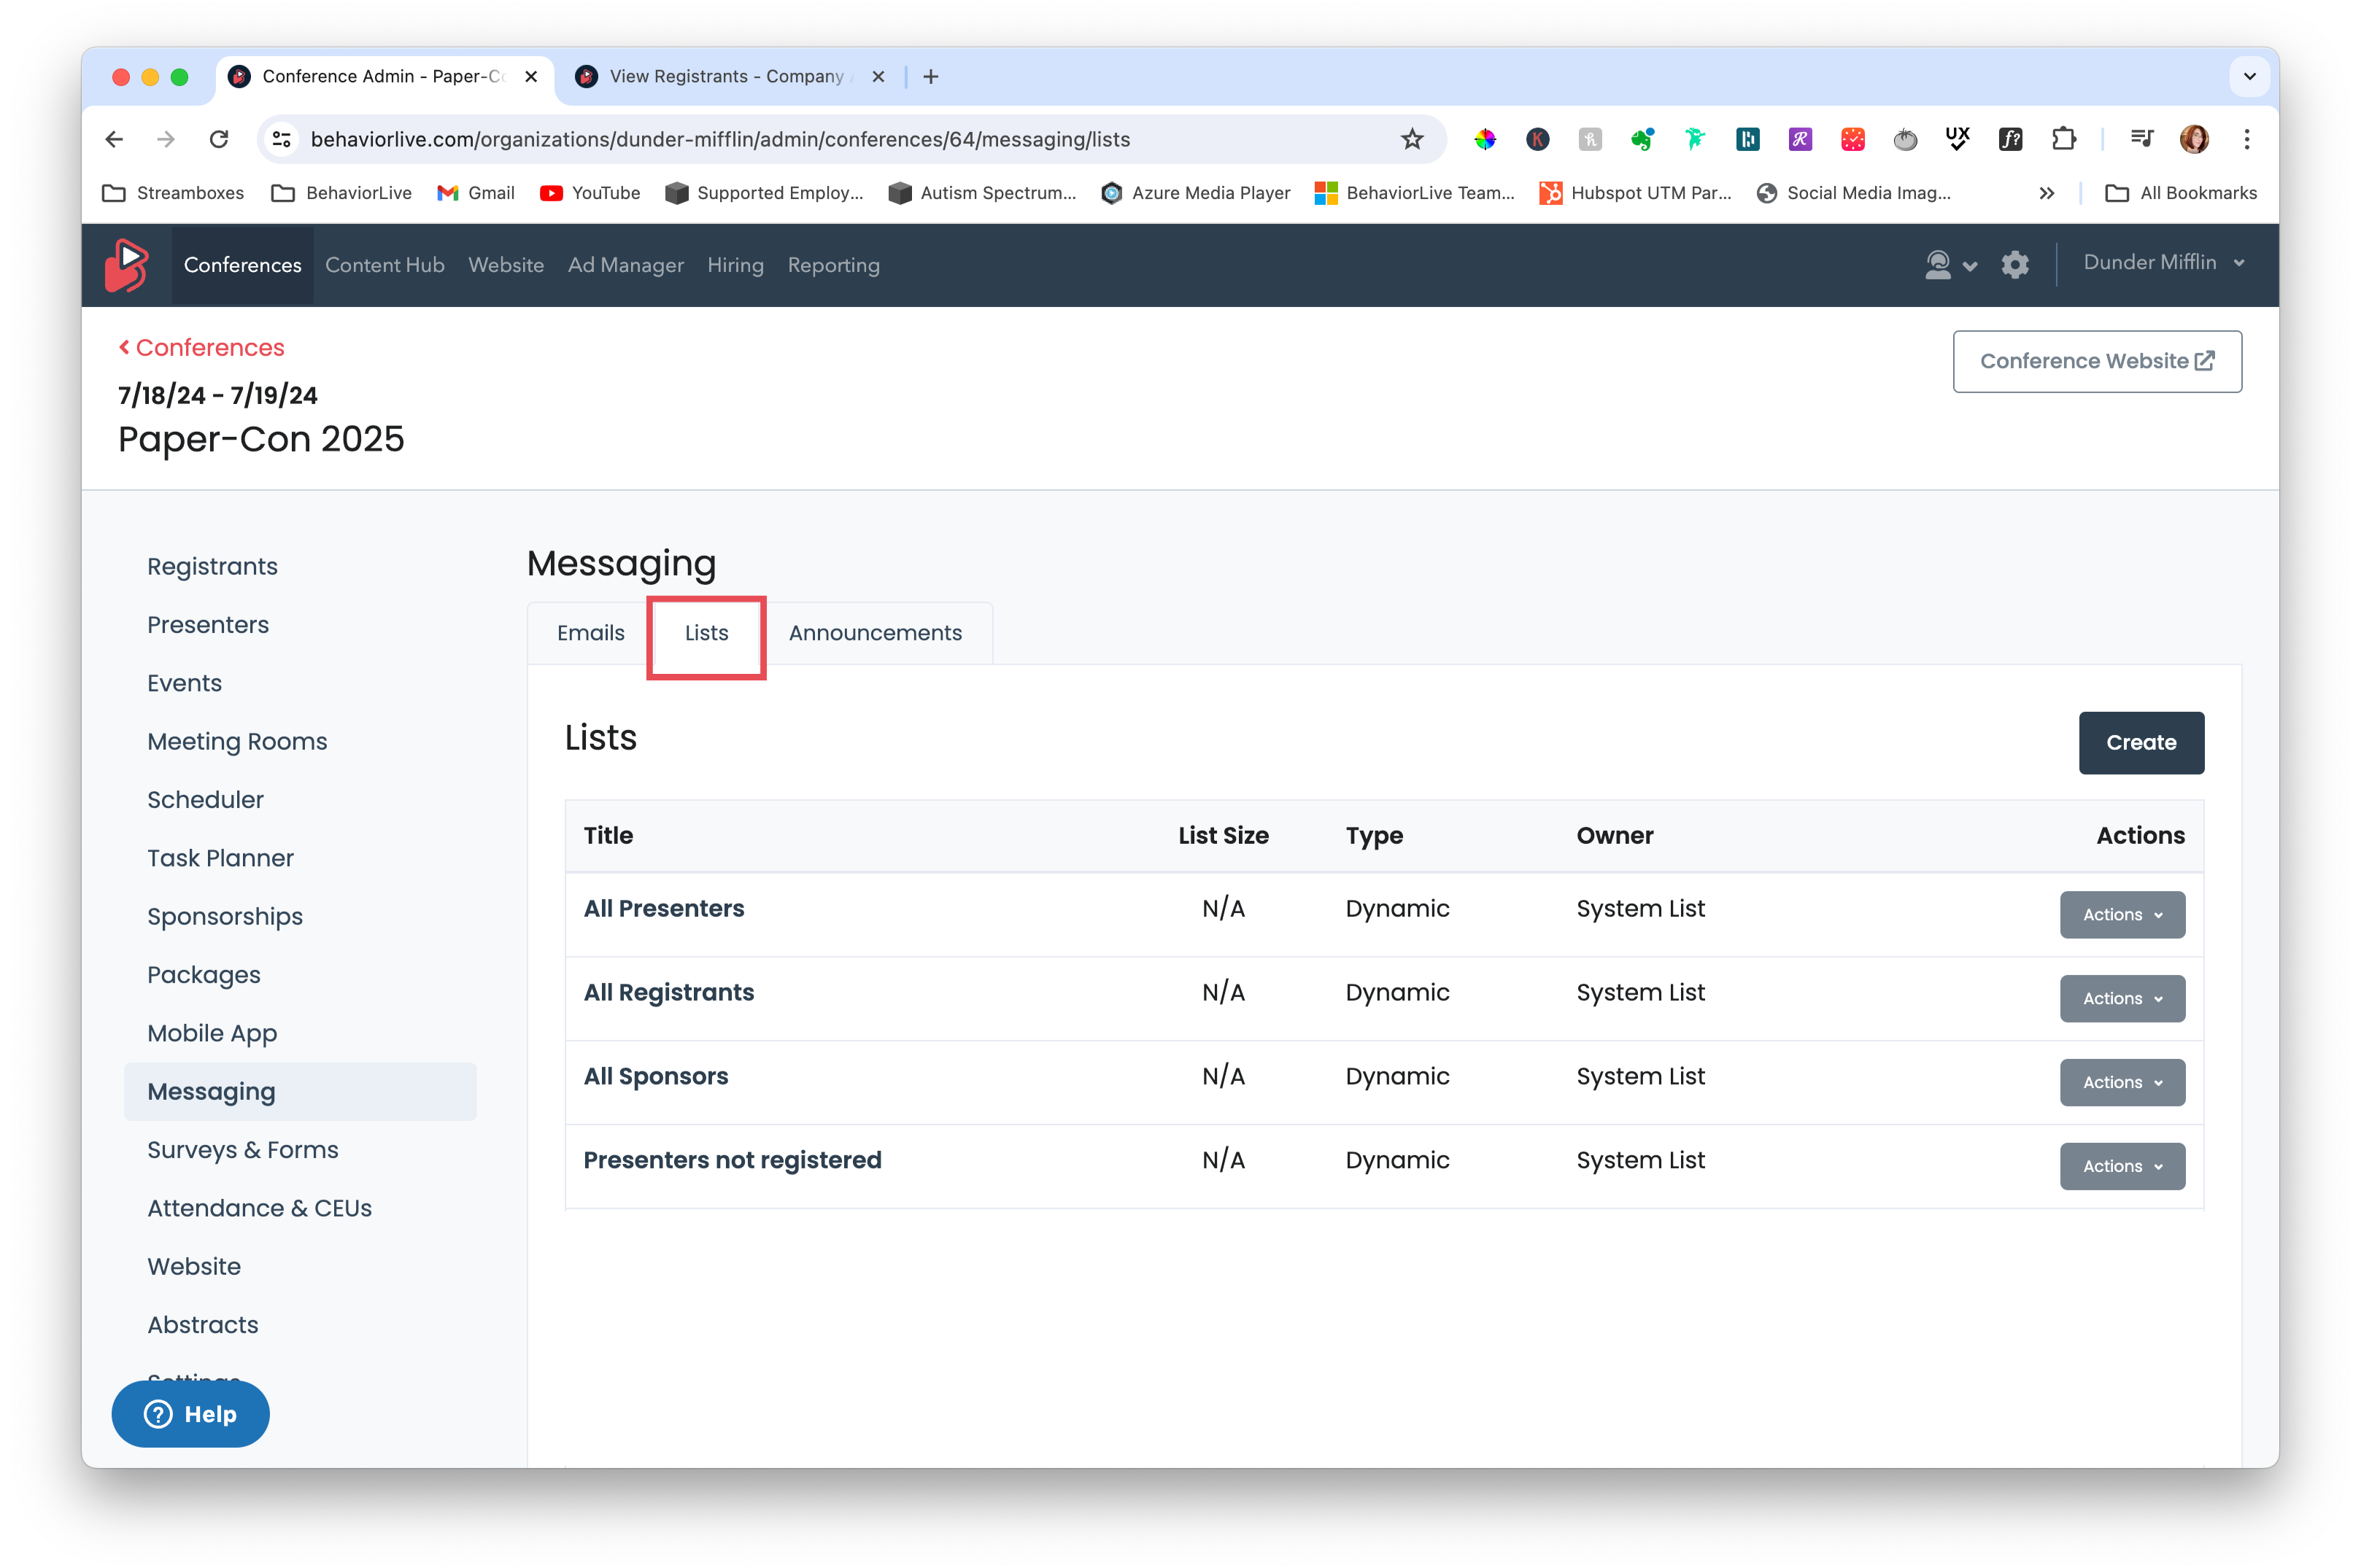
Task: Open Actions dropdown for All Registrants
Action: (x=2122, y=998)
